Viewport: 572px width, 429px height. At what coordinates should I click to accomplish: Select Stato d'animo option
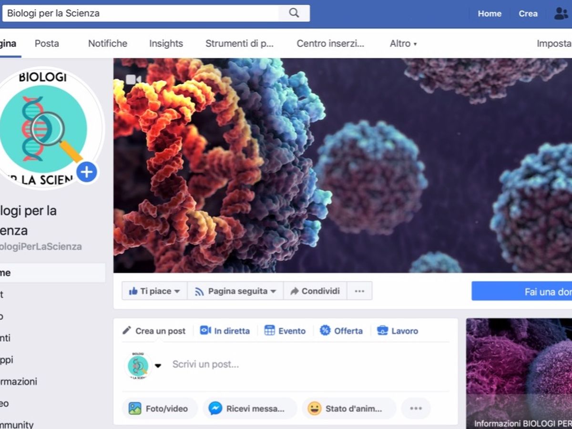coord(348,409)
